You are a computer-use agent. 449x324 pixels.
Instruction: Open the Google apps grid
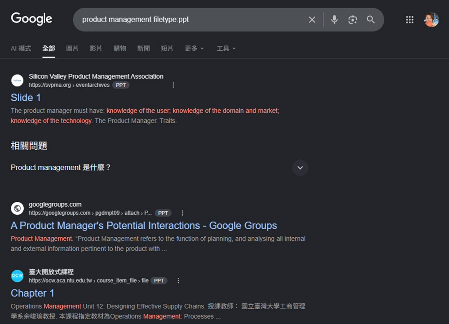coord(409,19)
